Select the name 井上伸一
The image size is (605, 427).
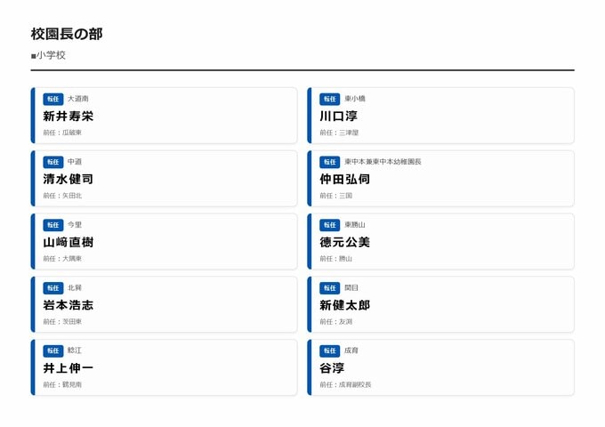tap(69, 367)
